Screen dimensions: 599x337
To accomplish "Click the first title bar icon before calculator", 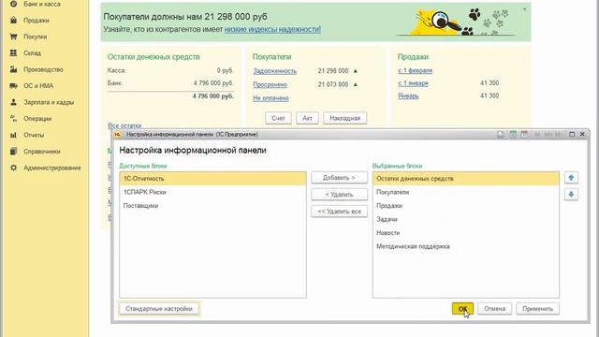I will tap(501, 135).
